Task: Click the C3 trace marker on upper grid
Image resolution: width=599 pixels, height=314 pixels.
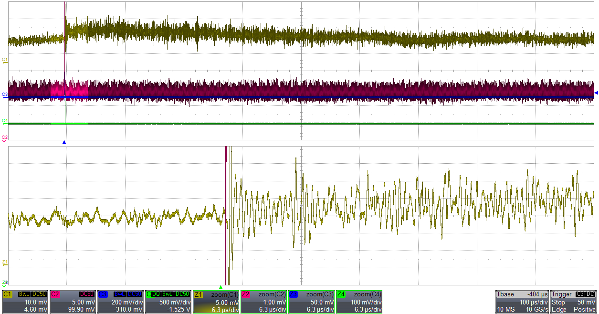Action: 5,94
